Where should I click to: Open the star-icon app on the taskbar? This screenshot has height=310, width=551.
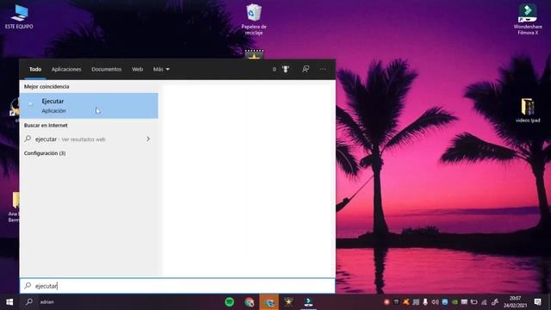288,302
